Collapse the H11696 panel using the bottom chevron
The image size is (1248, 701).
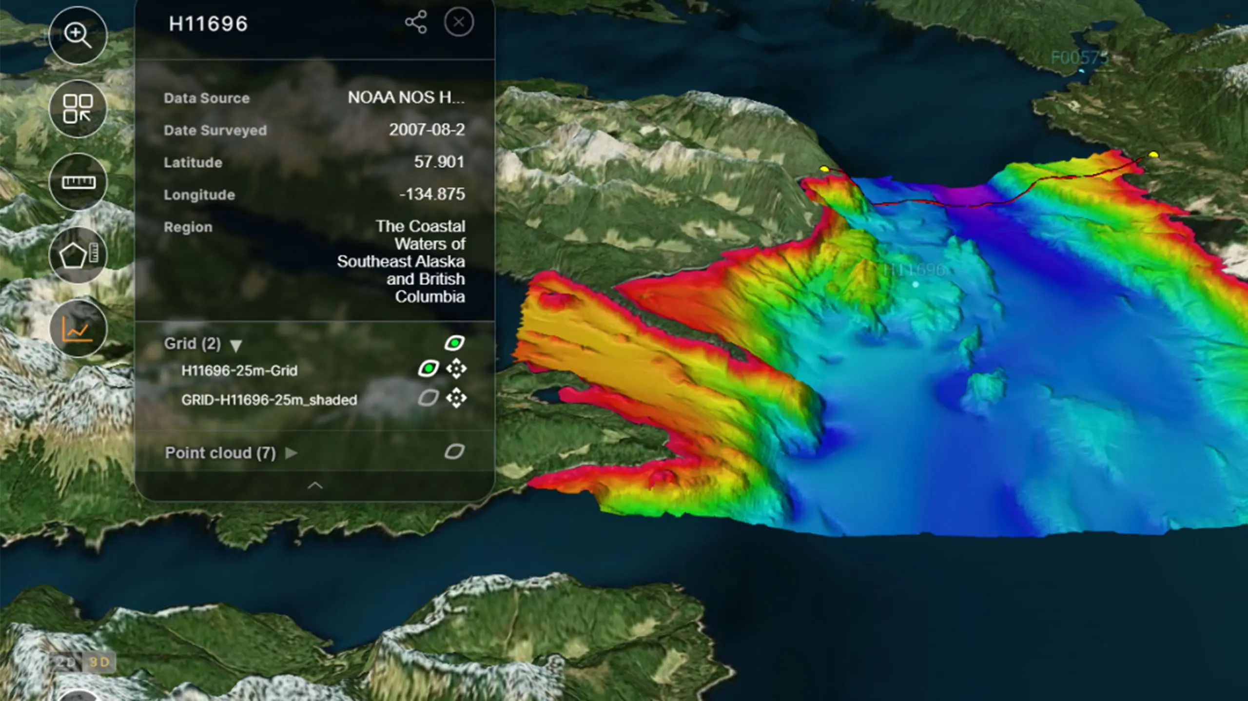(314, 485)
